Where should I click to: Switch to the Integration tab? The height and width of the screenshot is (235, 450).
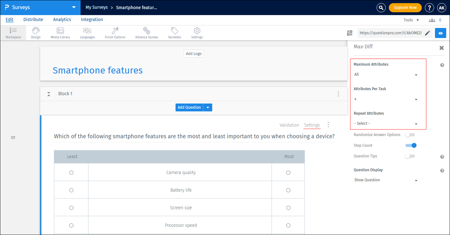(92, 19)
